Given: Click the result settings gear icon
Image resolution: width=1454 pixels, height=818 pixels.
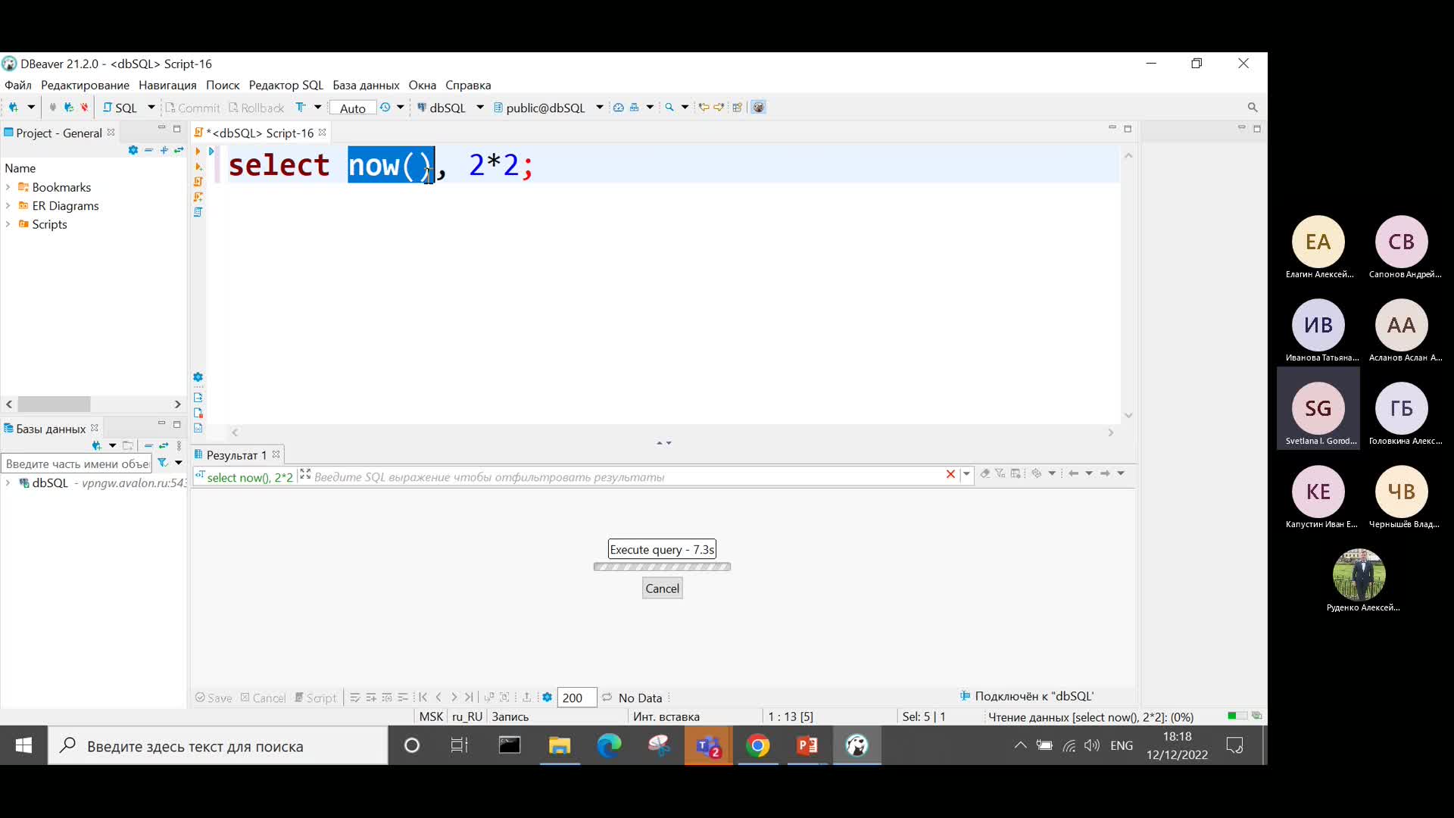Looking at the screenshot, I should pos(547,697).
